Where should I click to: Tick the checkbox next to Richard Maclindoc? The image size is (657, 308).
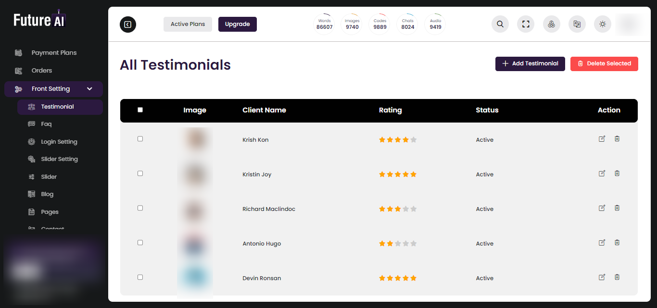(140, 208)
